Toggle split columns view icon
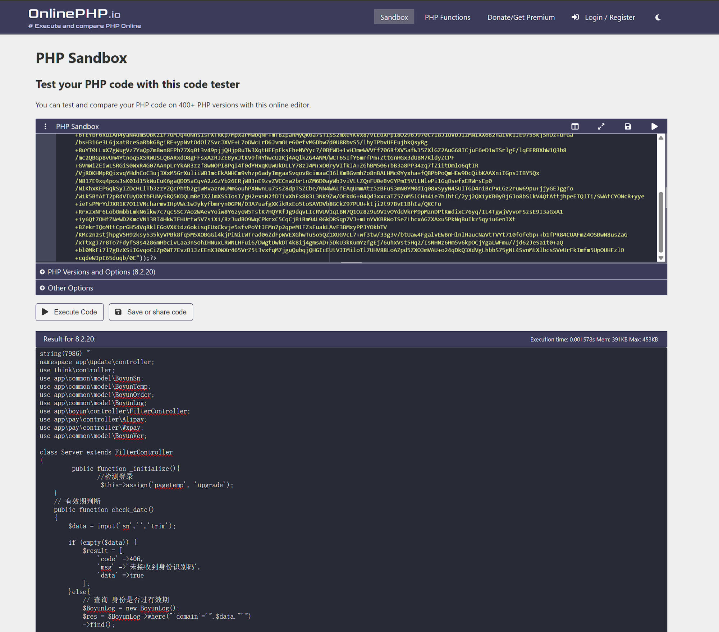Image resolution: width=719 pixels, height=632 pixels. pyautogui.click(x=575, y=126)
